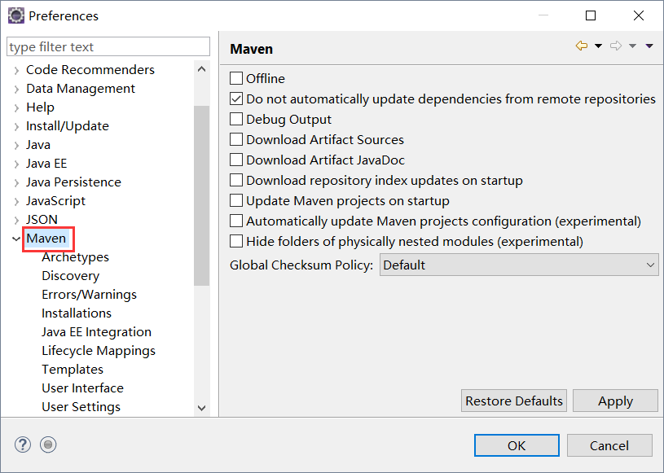Click the Apply button
The height and width of the screenshot is (473, 664).
tap(615, 401)
